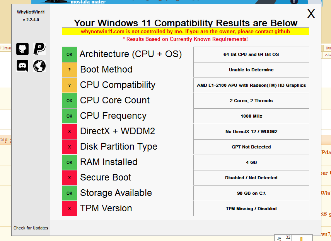Click the Disk Partition Type red X status box
The width and height of the screenshot is (331, 241).
[70, 147]
